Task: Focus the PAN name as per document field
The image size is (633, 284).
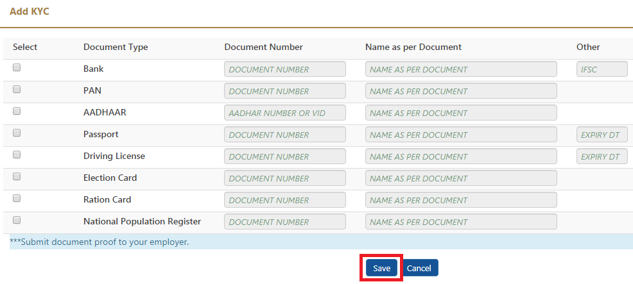Action: click(461, 91)
